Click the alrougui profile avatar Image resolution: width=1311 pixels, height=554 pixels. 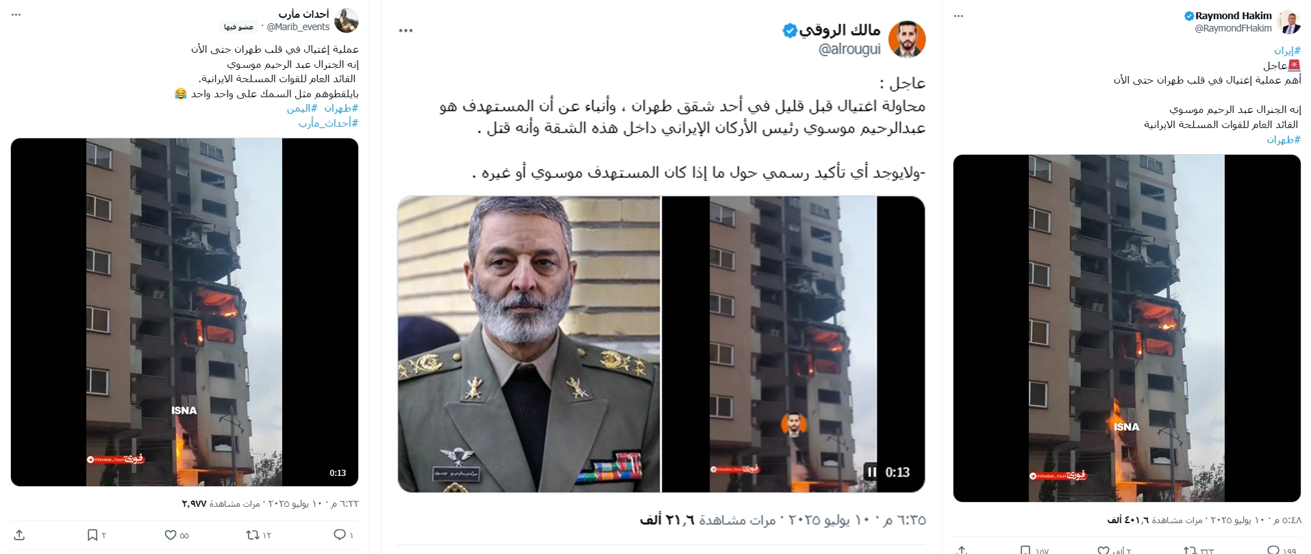tap(907, 40)
